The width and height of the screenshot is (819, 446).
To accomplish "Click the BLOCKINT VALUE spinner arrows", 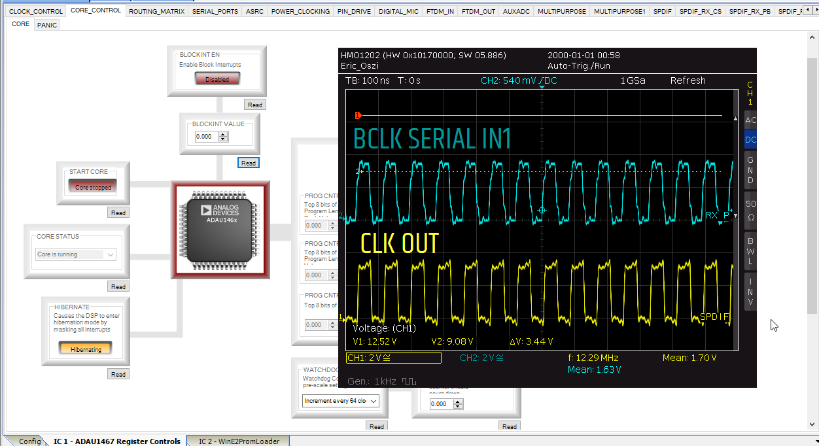I will (224, 137).
